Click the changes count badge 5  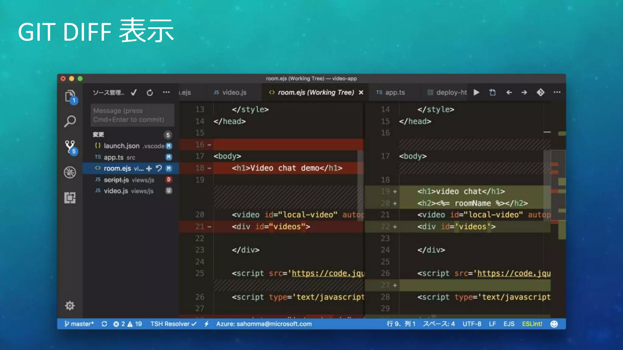(x=168, y=135)
